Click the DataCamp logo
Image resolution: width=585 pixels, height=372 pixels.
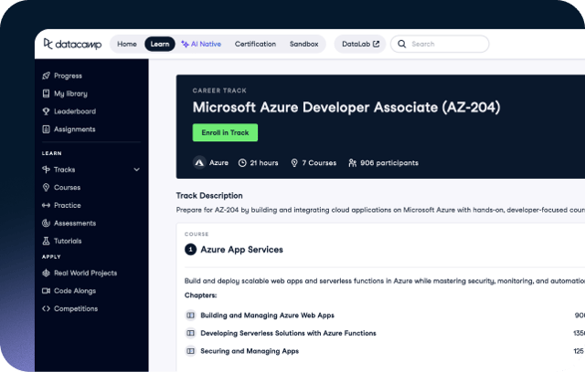(x=72, y=44)
